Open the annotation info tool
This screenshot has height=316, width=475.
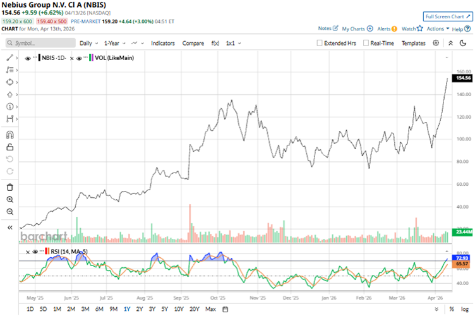point(9,107)
